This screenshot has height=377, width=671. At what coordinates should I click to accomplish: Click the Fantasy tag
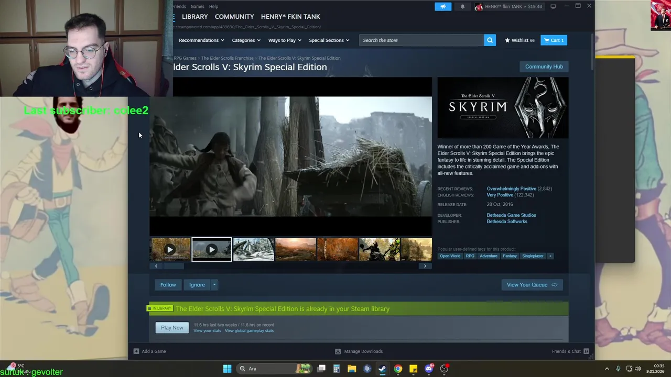pyautogui.click(x=510, y=256)
